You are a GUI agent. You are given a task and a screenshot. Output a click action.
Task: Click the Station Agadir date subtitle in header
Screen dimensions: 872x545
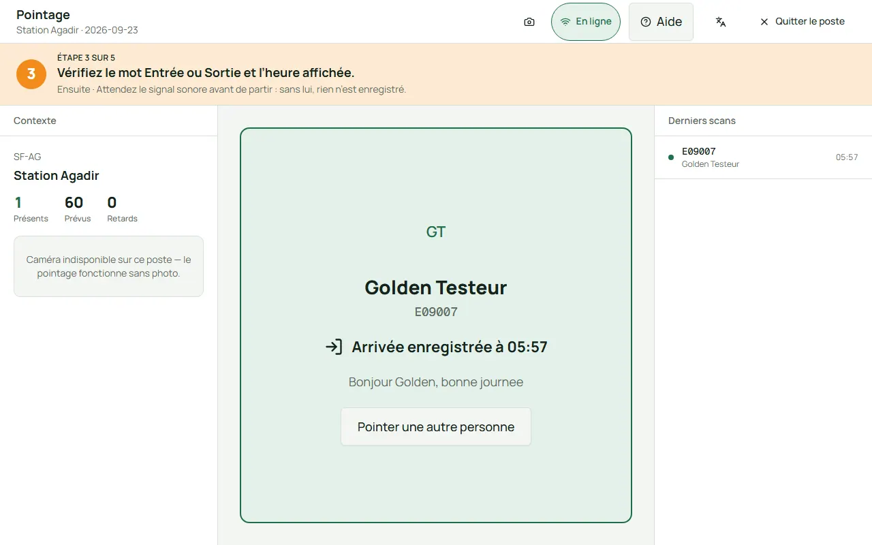(77, 31)
